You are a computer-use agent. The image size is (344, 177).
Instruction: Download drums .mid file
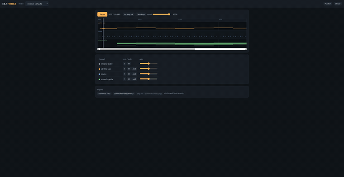point(134,74)
